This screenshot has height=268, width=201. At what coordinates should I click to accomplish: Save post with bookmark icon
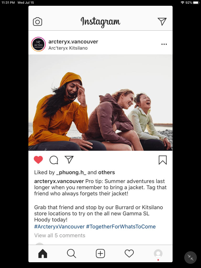(x=163, y=160)
